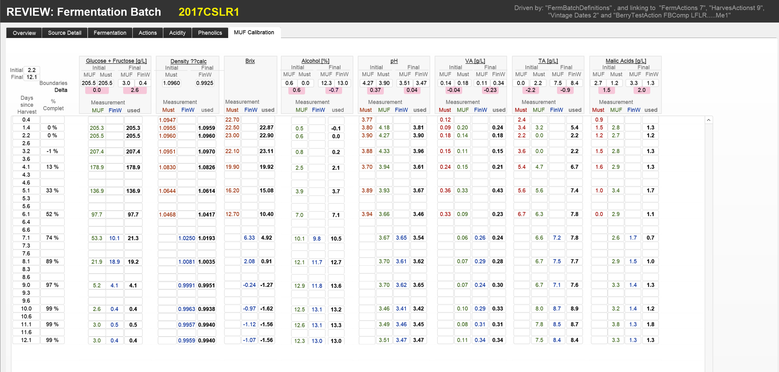Click the pink Malic Acids final delta 2.0
Screen dimensions: 779x372
point(642,90)
